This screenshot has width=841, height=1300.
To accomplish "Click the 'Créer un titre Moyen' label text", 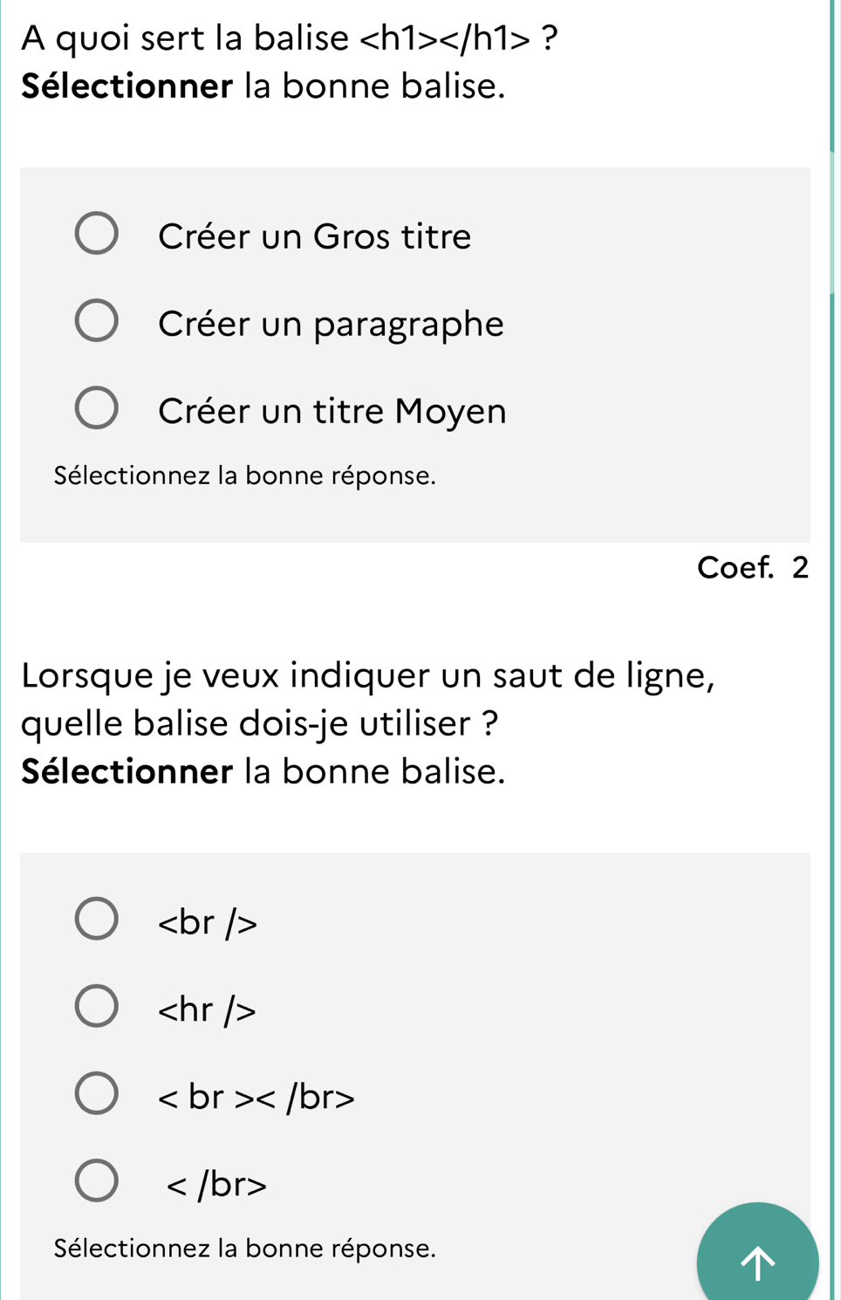I will point(332,411).
